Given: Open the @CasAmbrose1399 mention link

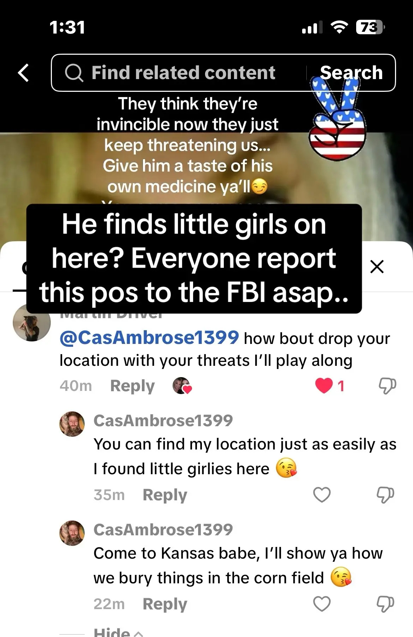Looking at the screenshot, I should pyautogui.click(x=149, y=338).
